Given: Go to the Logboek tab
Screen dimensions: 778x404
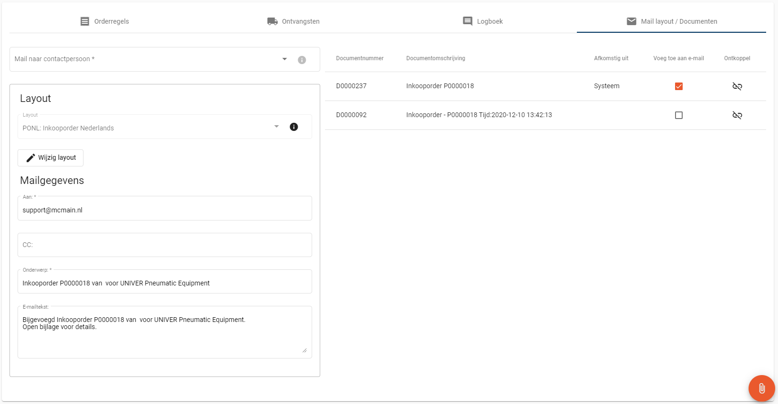Looking at the screenshot, I should (482, 21).
